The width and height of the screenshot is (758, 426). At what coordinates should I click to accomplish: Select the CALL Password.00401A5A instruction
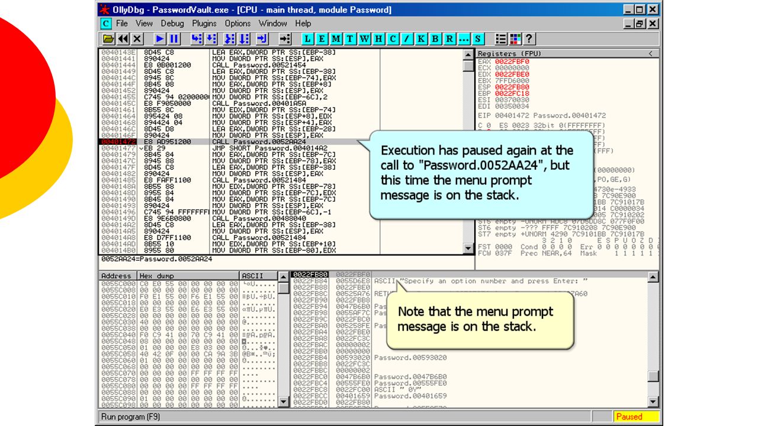click(258, 104)
